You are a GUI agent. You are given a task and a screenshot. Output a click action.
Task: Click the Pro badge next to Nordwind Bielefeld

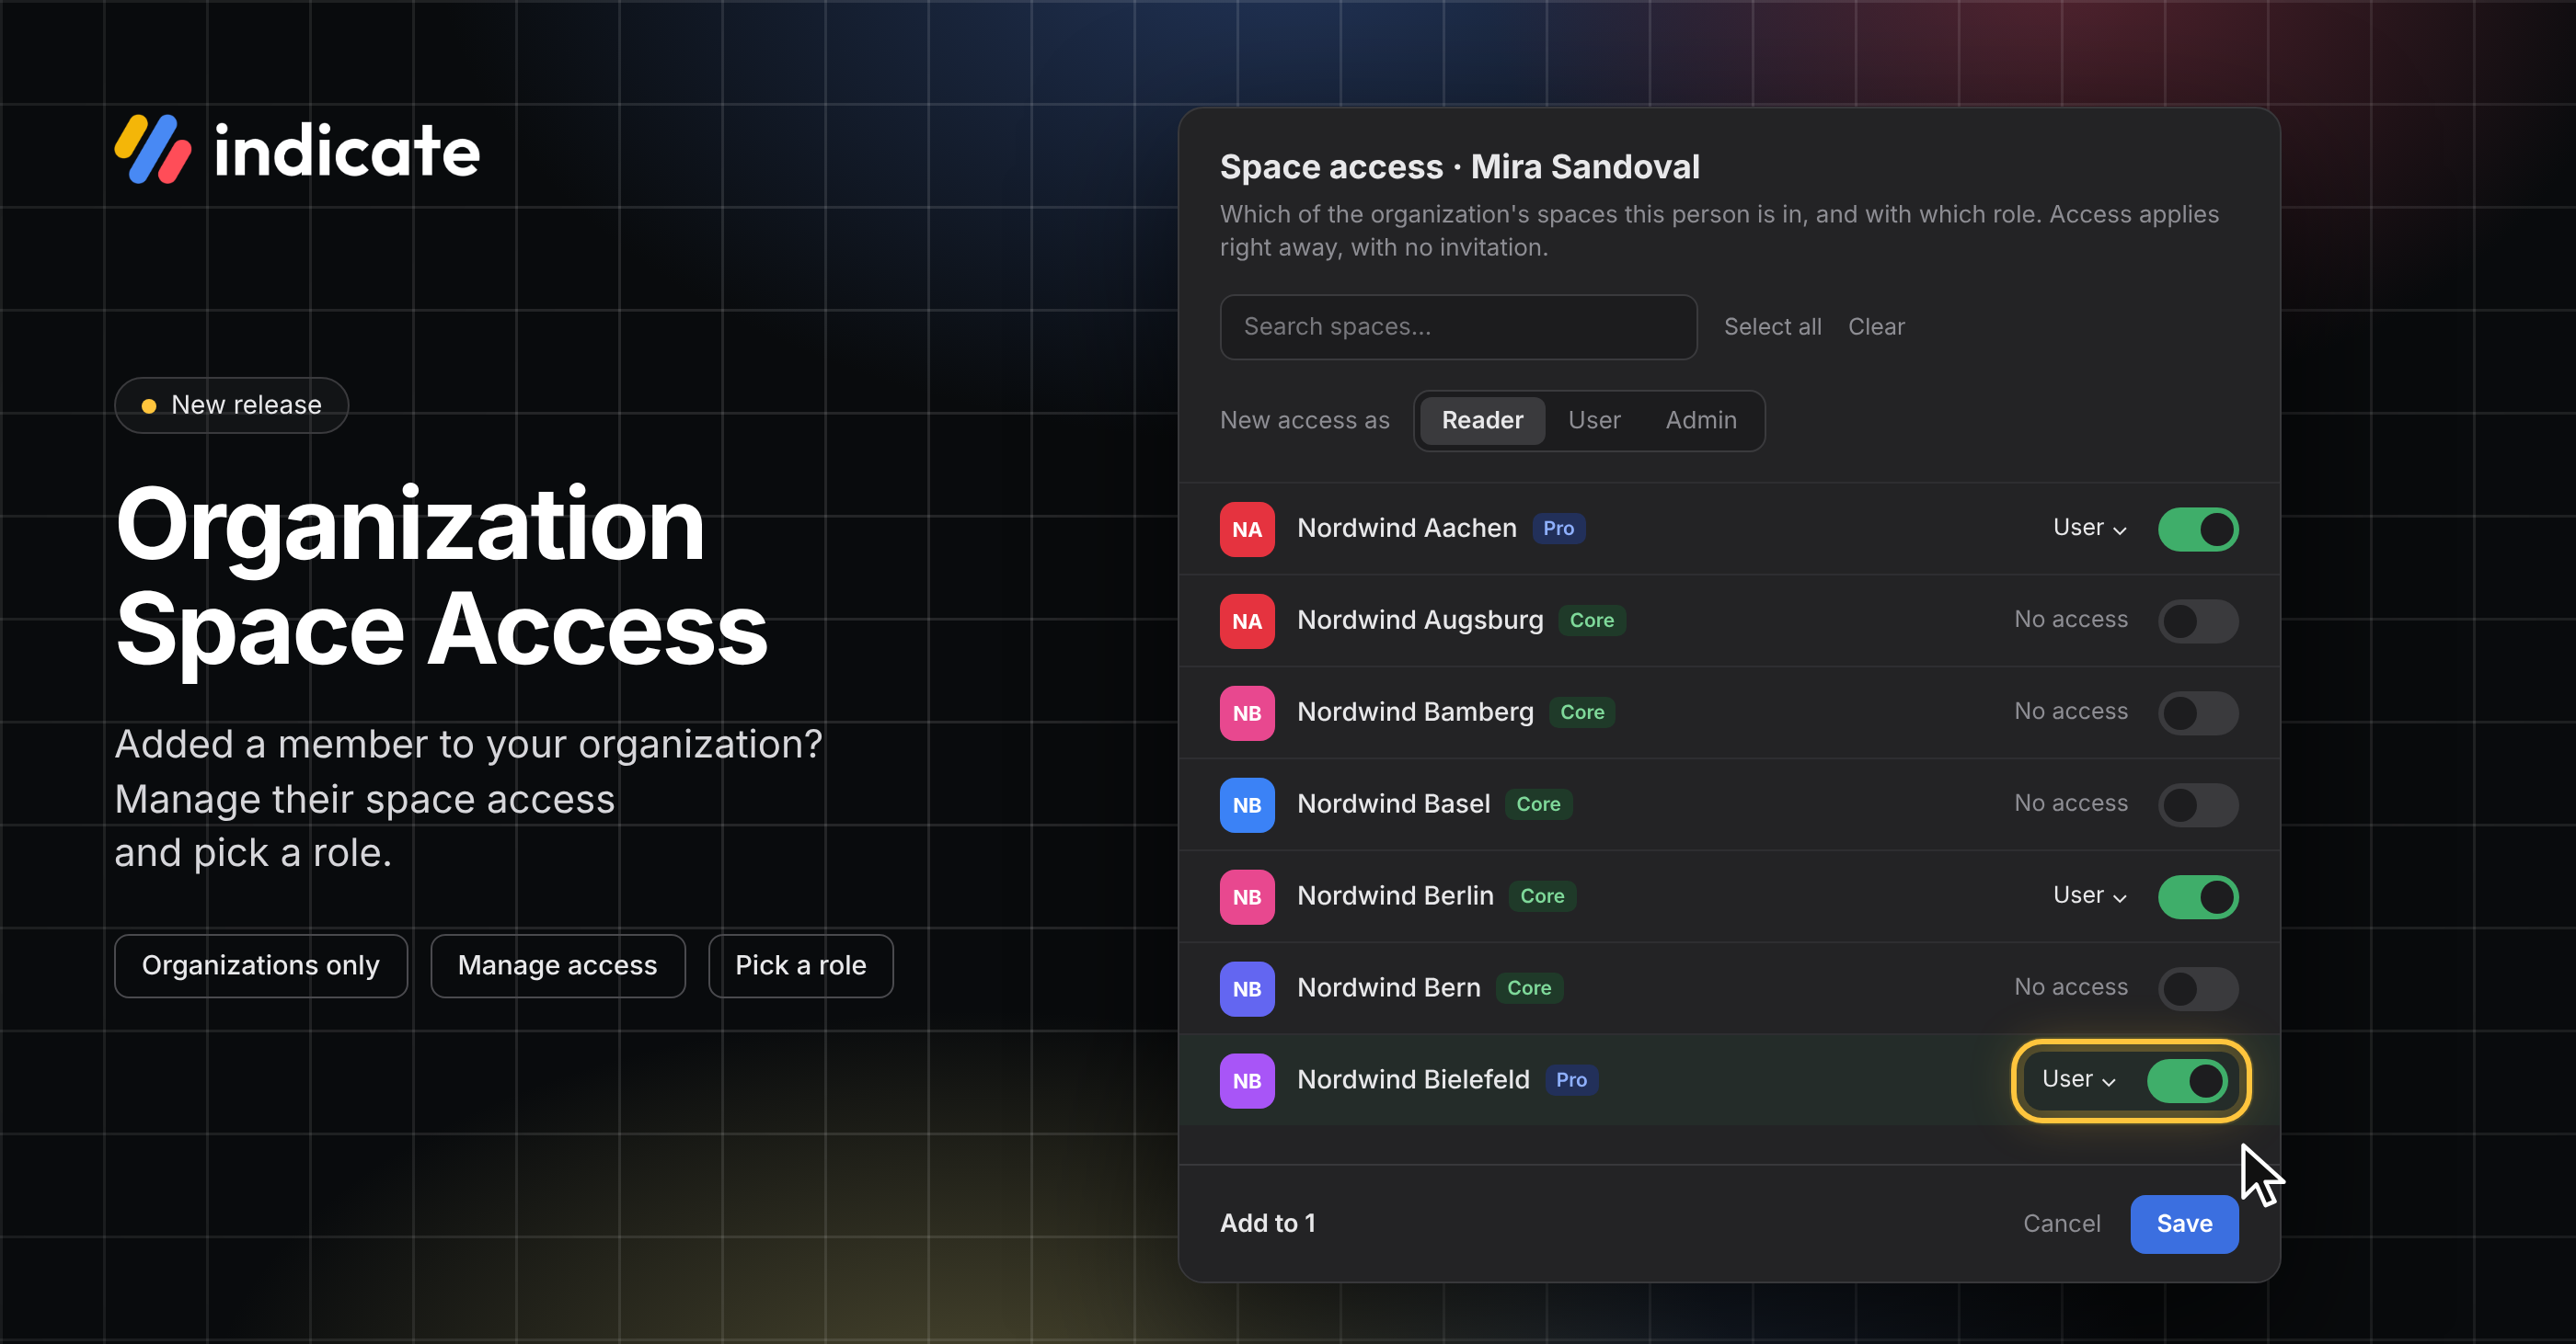coord(1571,1080)
